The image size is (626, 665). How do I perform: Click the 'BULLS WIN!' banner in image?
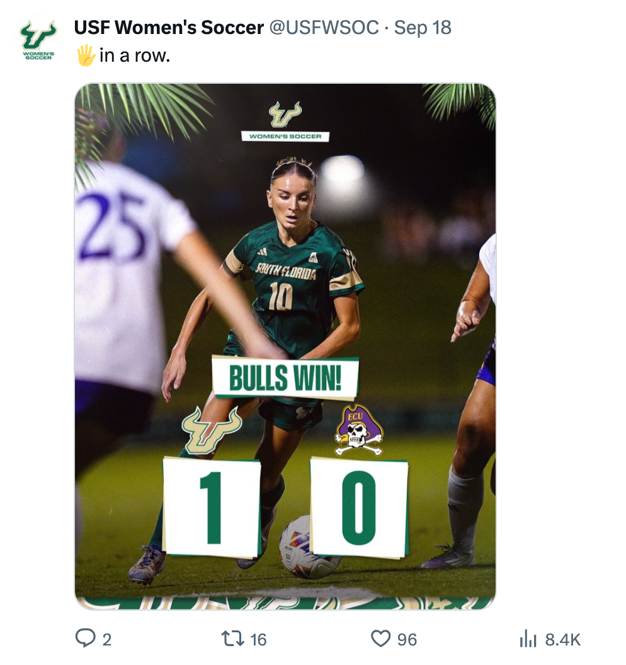tap(285, 379)
